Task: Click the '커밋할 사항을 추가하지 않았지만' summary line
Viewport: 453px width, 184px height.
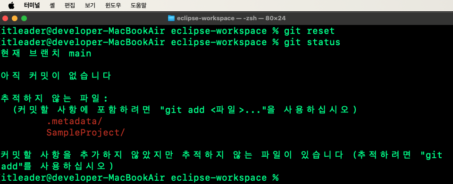Action: coord(221,155)
